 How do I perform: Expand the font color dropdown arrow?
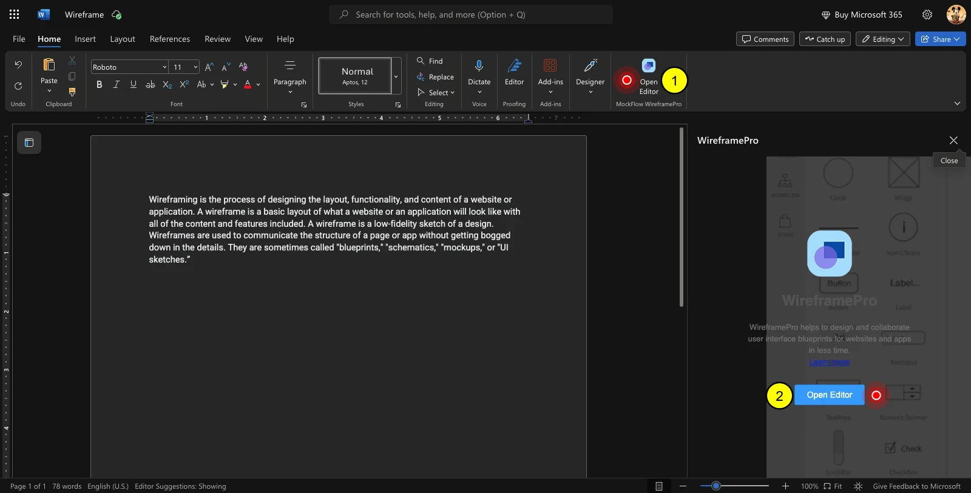pos(258,84)
